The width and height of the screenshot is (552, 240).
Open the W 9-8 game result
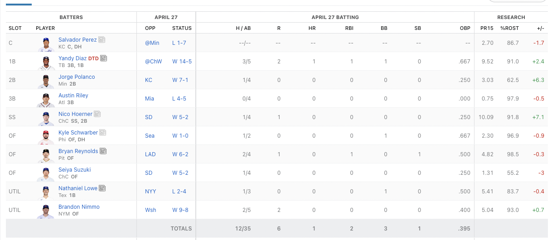pos(180,210)
